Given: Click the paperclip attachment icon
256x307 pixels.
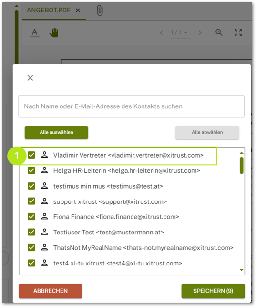Looking at the screenshot, I should point(100,11).
